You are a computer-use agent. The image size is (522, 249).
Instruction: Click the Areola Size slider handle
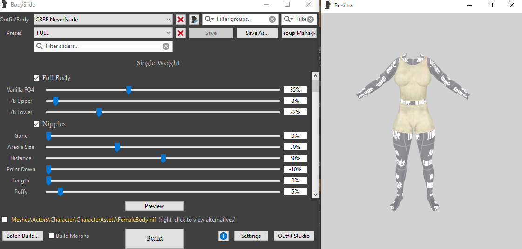click(117, 147)
